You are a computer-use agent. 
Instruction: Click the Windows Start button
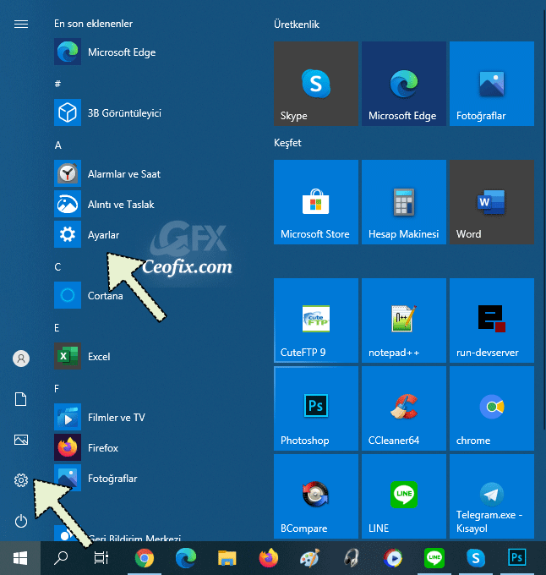(20, 558)
